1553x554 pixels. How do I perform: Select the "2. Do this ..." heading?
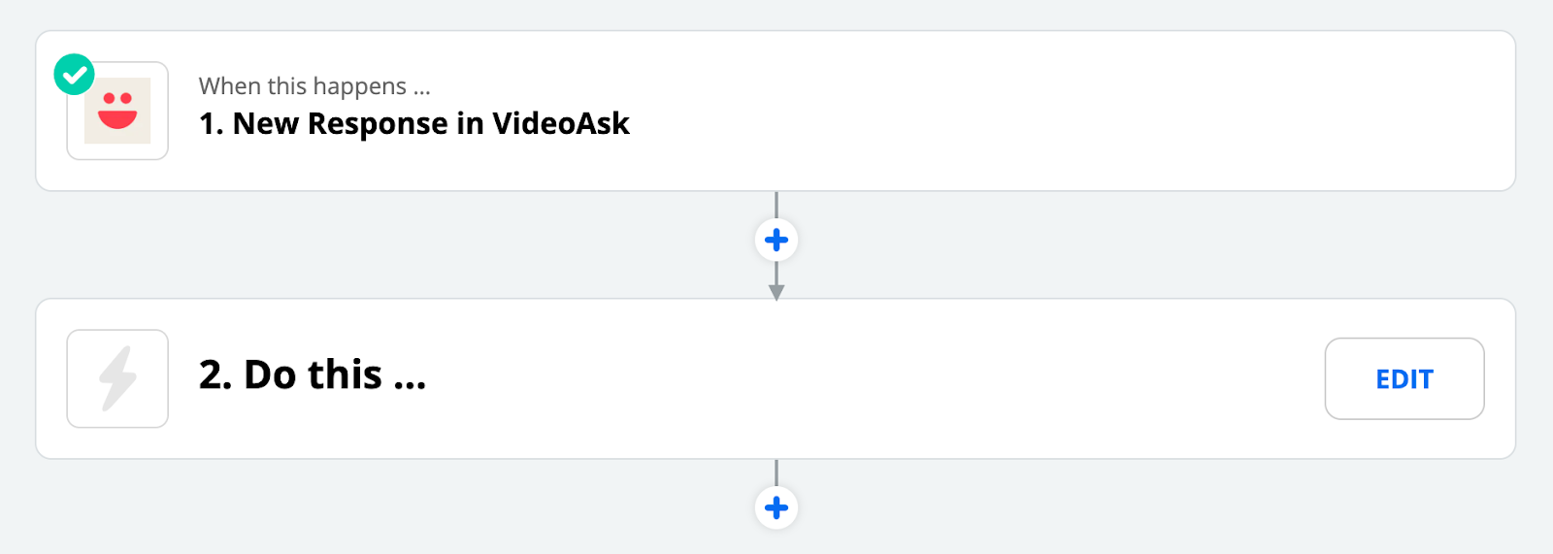click(x=313, y=375)
